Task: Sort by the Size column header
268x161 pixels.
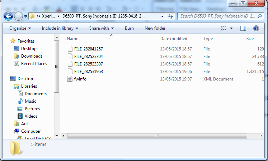Action: tap(250, 39)
